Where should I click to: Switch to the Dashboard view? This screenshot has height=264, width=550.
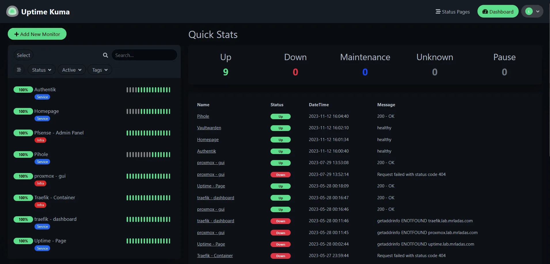[498, 12]
